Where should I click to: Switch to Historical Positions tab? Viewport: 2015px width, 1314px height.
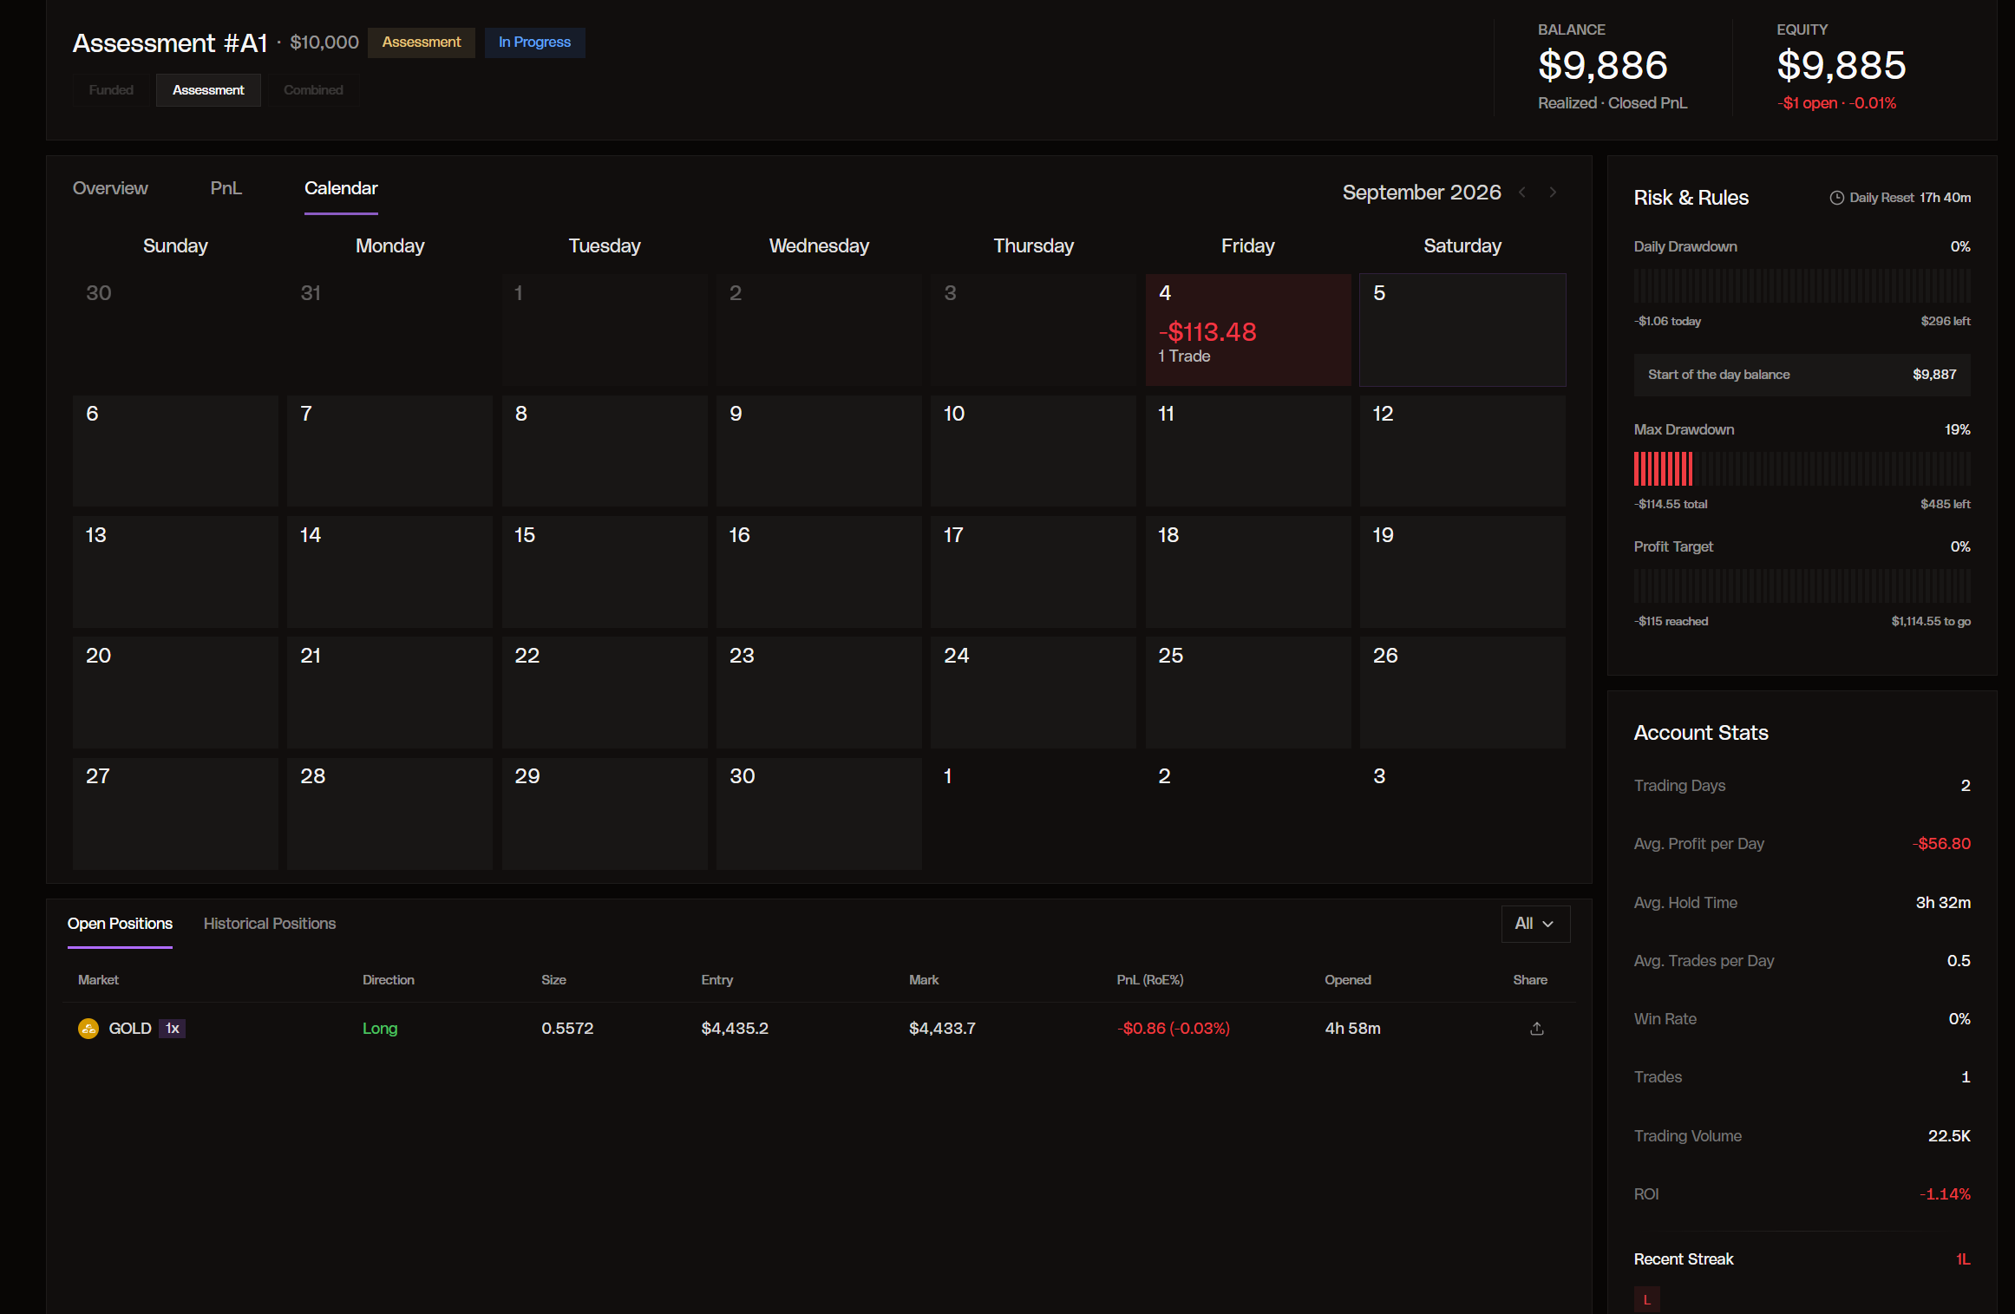(270, 924)
